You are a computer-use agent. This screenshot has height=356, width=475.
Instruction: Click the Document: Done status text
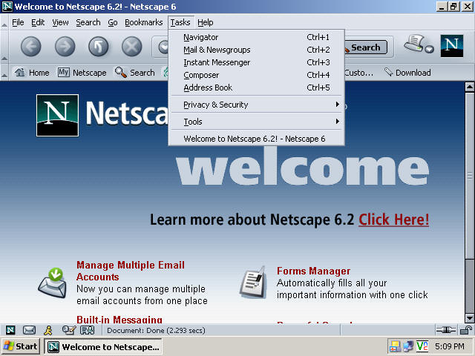pyautogui.click(x=156, y=330)
